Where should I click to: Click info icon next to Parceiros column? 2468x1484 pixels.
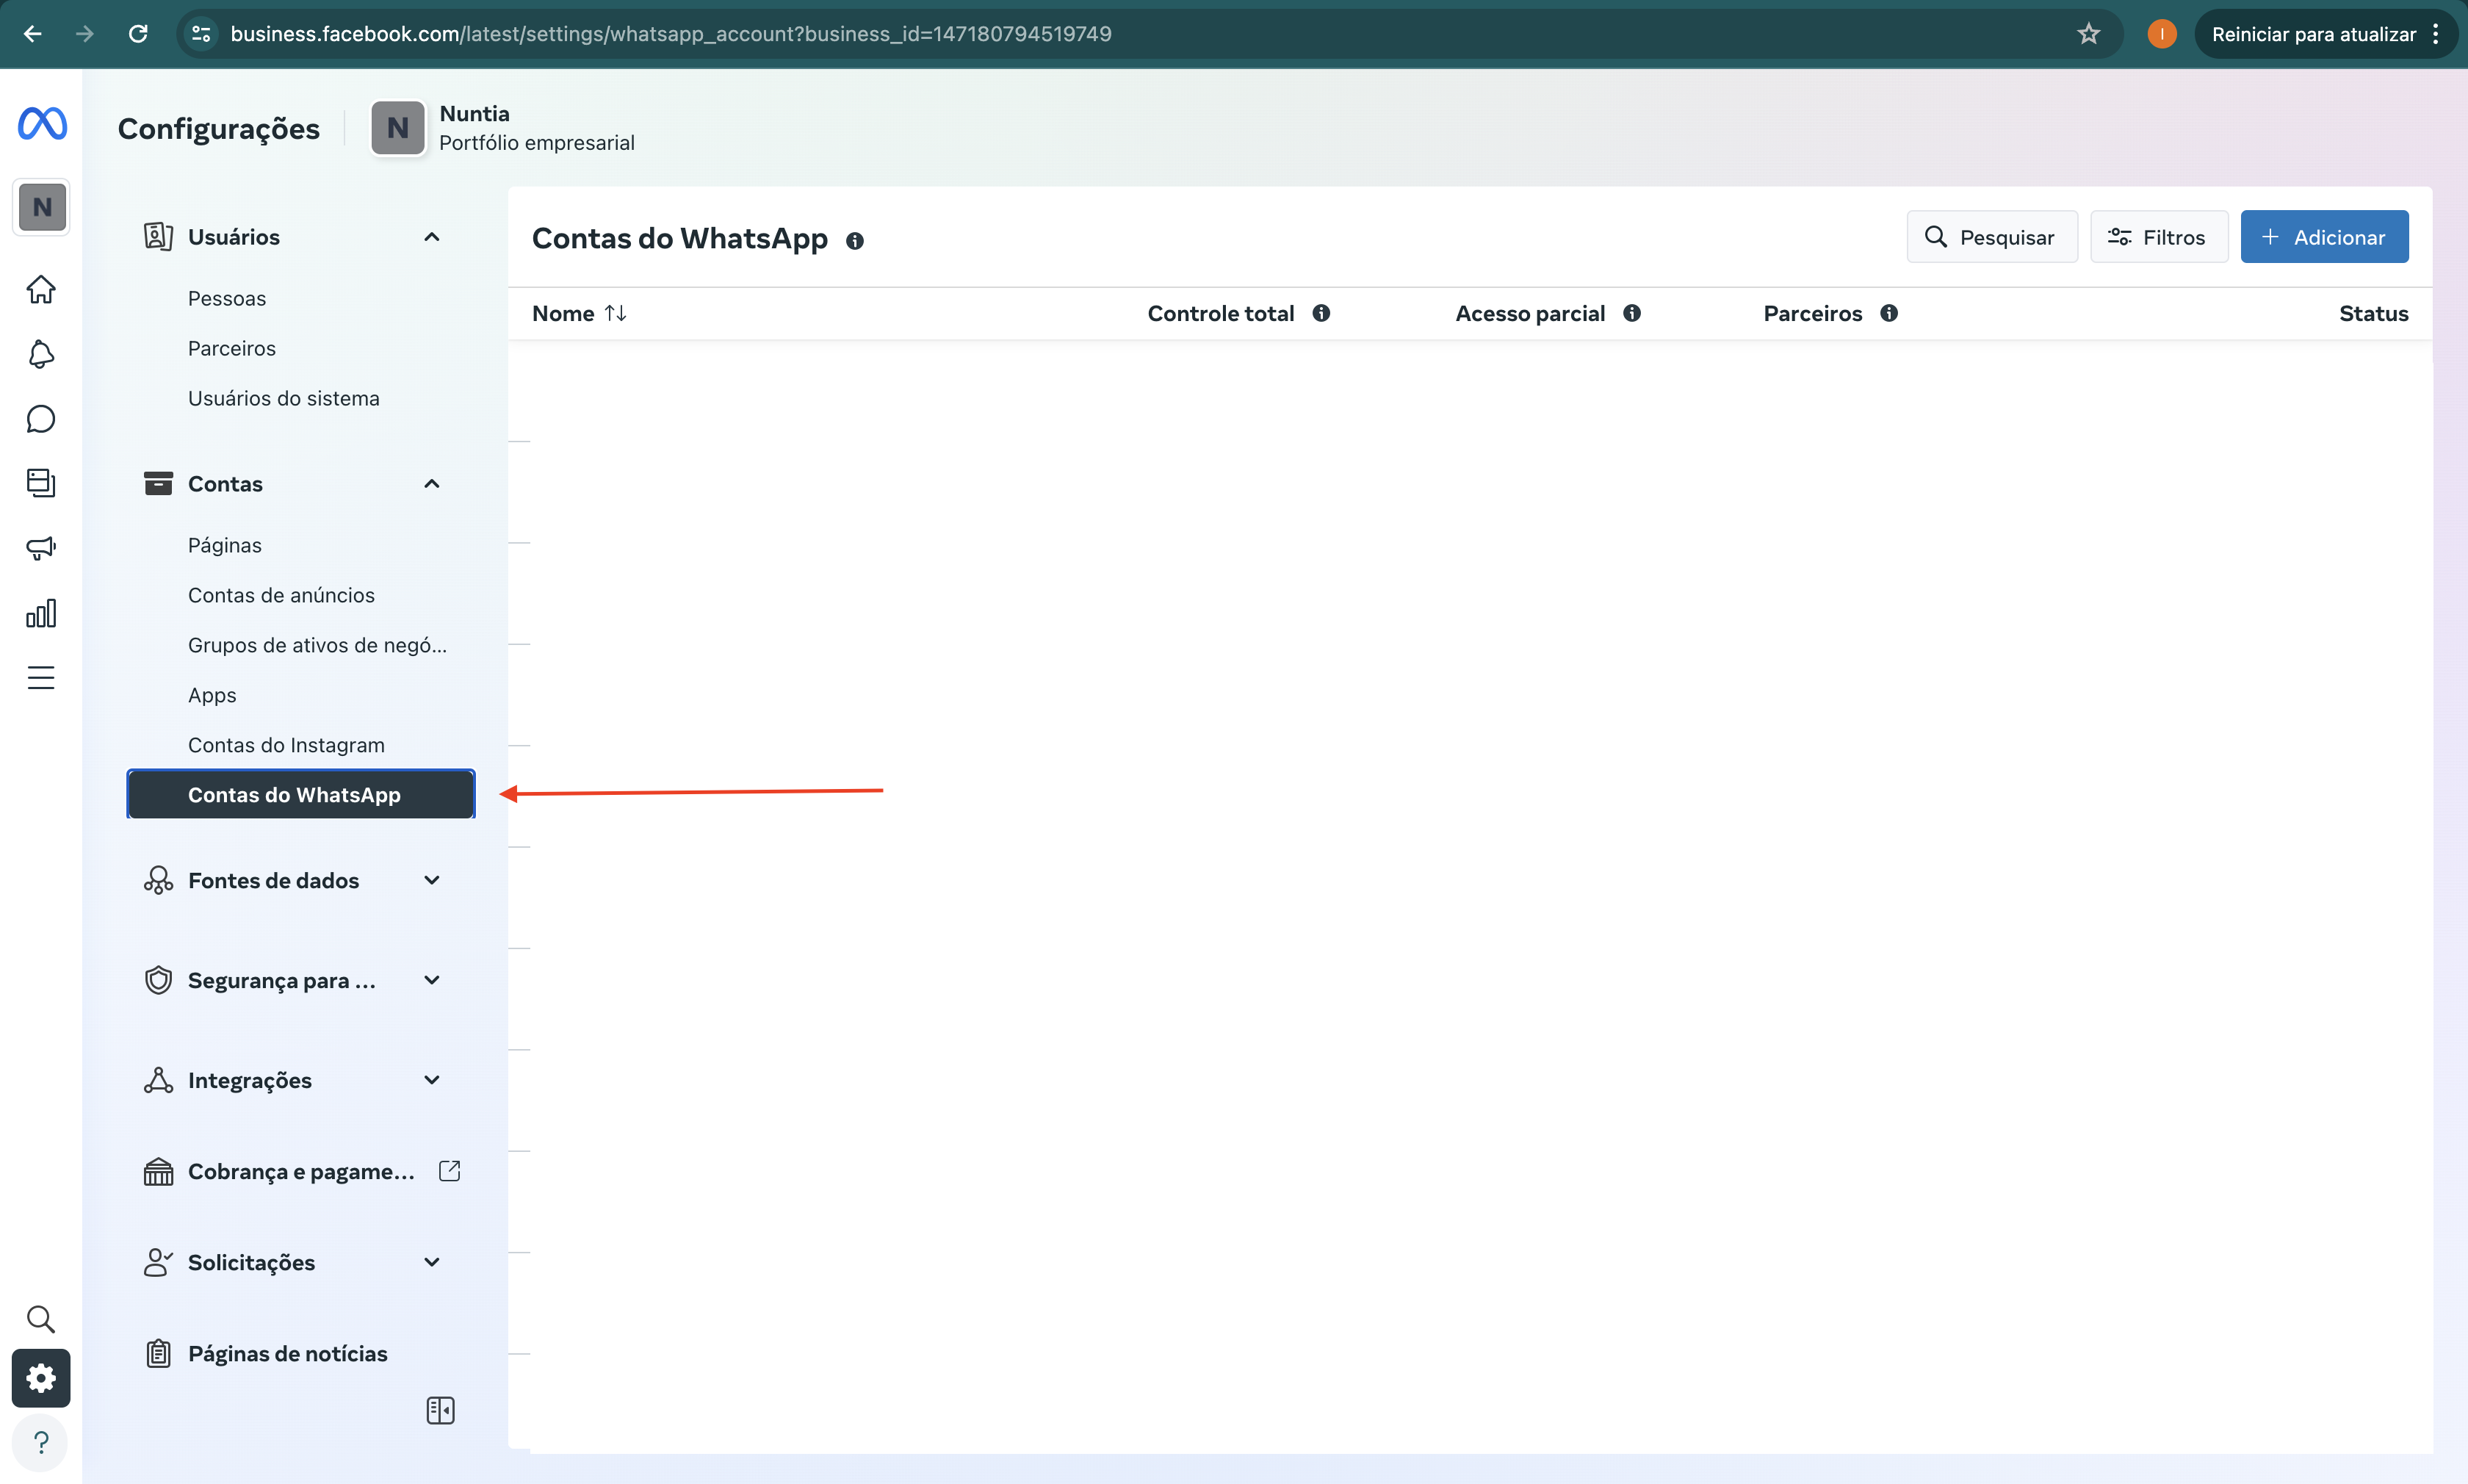[1889, 313]
